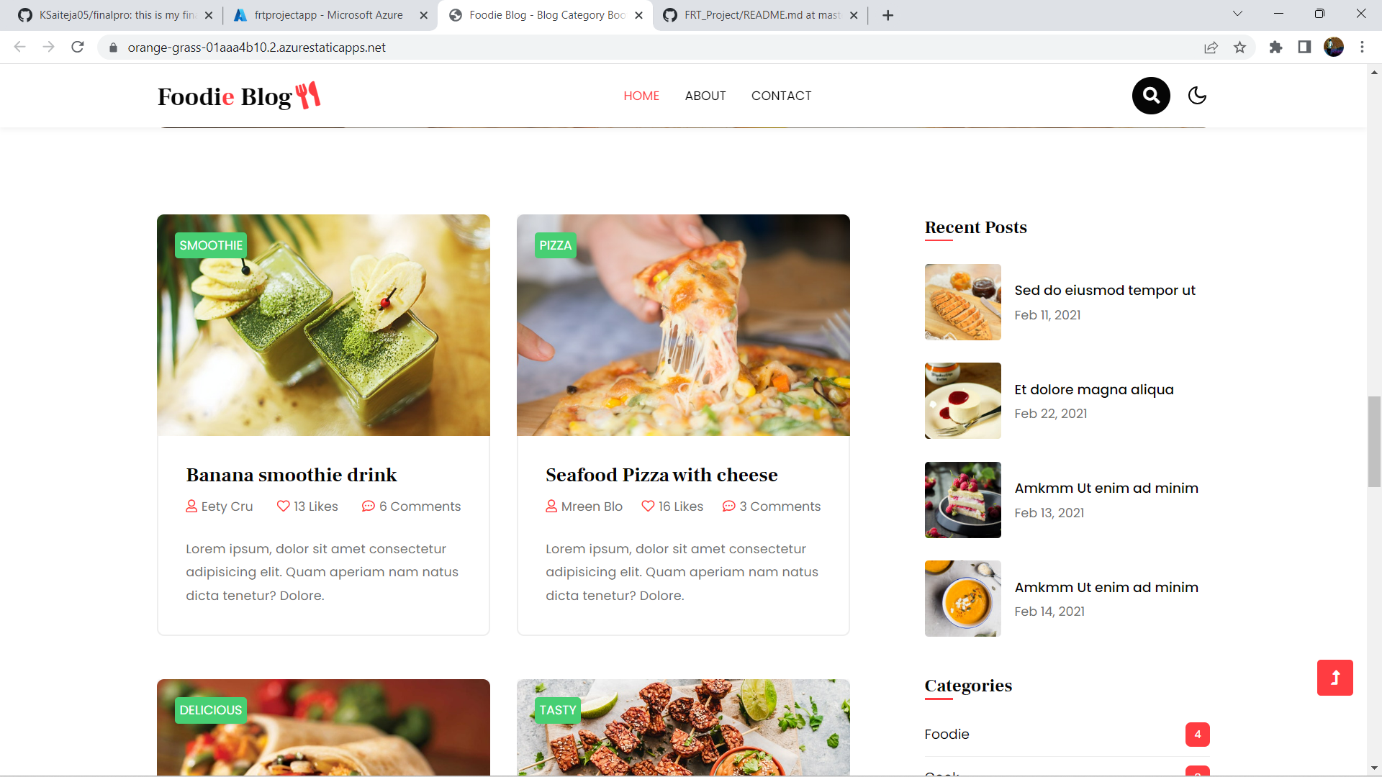Open the side panel icon
Viewport: 1382px width, 777px height.
(1304, 47)
